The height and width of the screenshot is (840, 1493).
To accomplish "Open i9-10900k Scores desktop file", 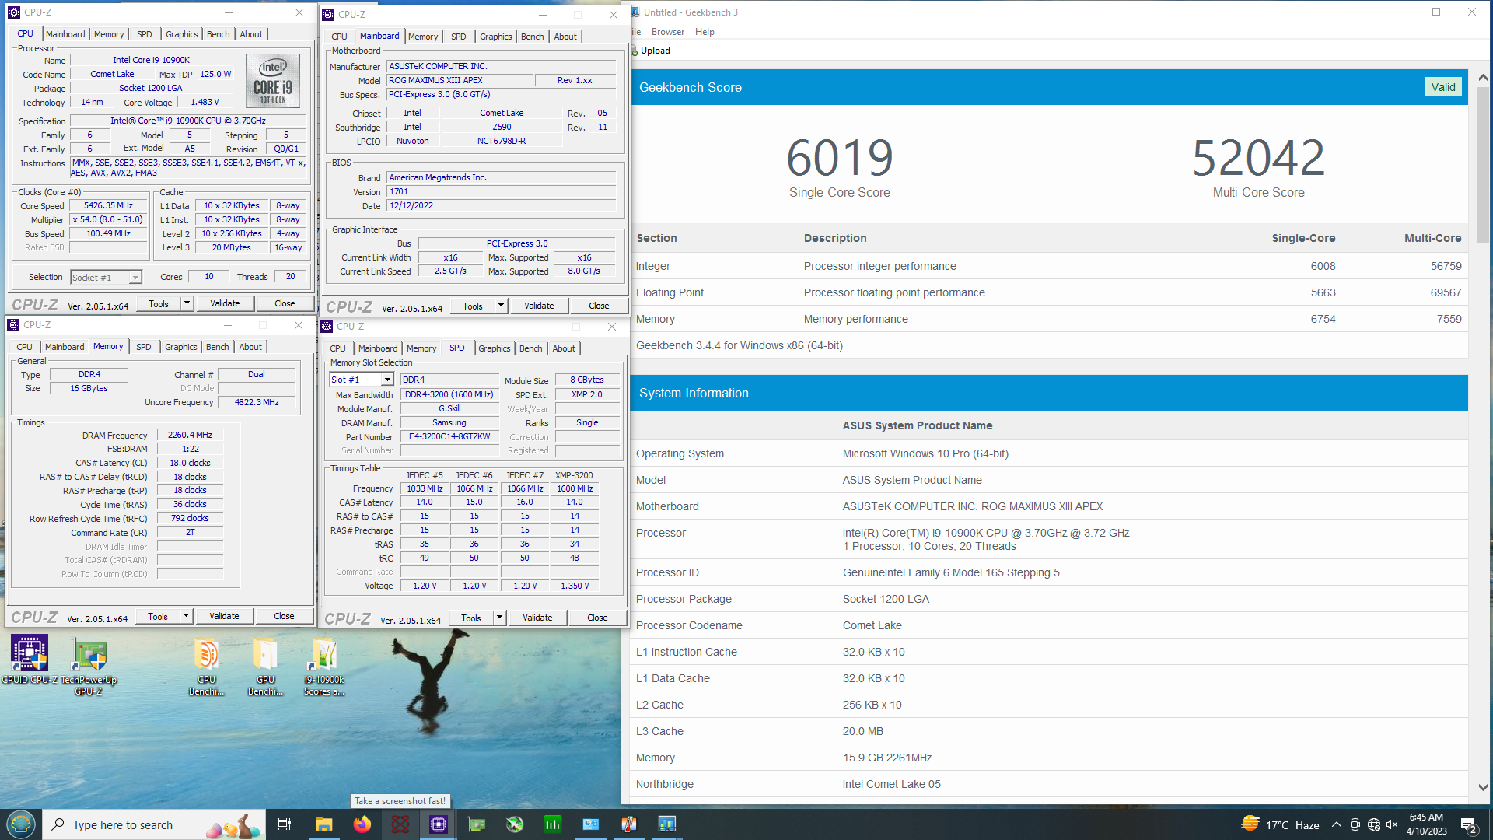I will point(324,666).
